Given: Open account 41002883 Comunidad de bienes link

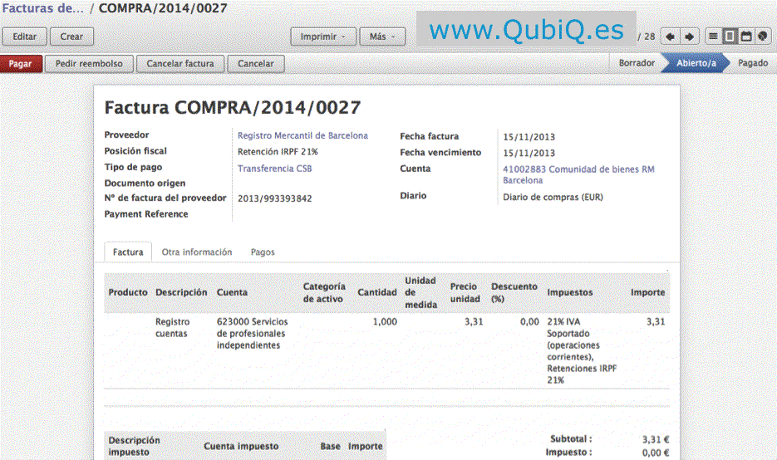Looking at the screenshot, I should point(578,174).
